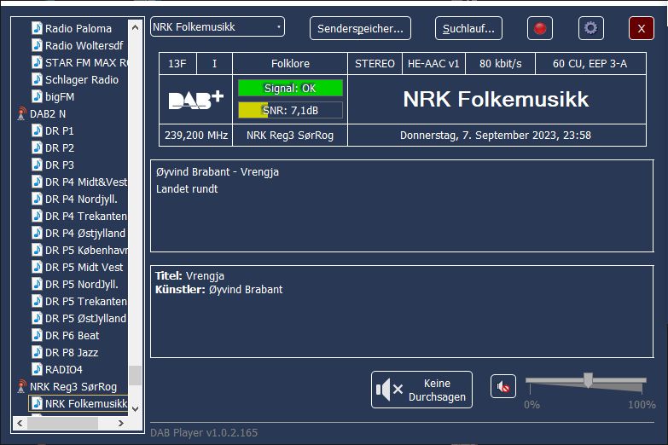Select Schlager Radio in the station list
This screenshot has width=668, height=445.
click(x=82, y=79)
